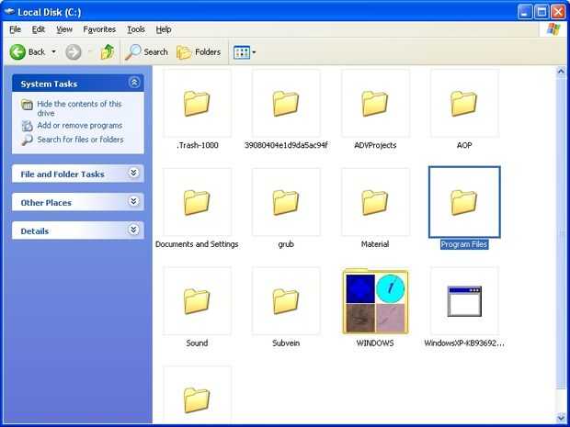Select the Subvein folder icon
This screenshot has height=427, width=570.
(286, 301)
